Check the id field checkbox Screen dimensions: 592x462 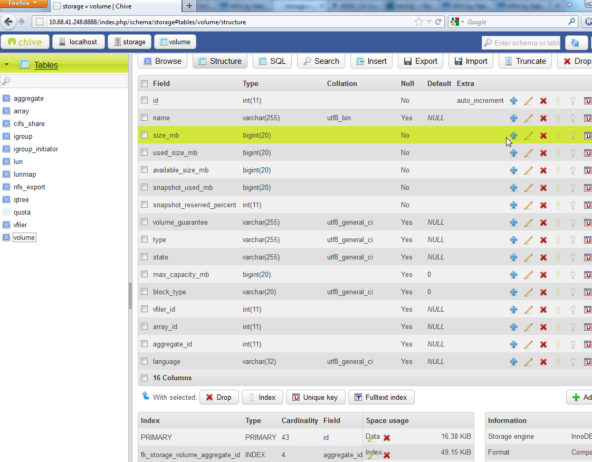point(144,100)
